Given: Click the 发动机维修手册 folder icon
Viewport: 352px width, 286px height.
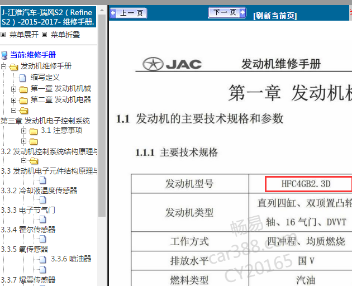Looking at the screenshot, I should point(14,67).
